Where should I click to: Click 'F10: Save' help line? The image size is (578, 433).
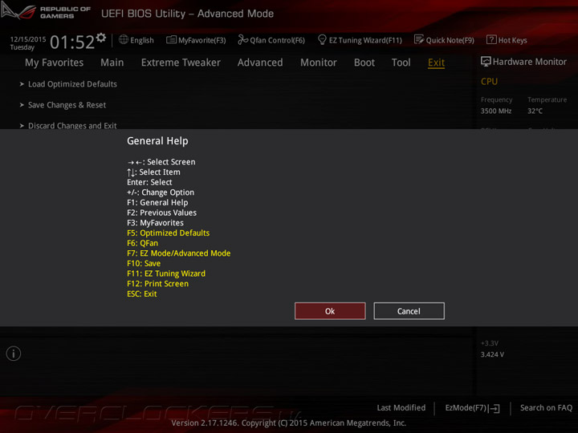pos(144,263)
